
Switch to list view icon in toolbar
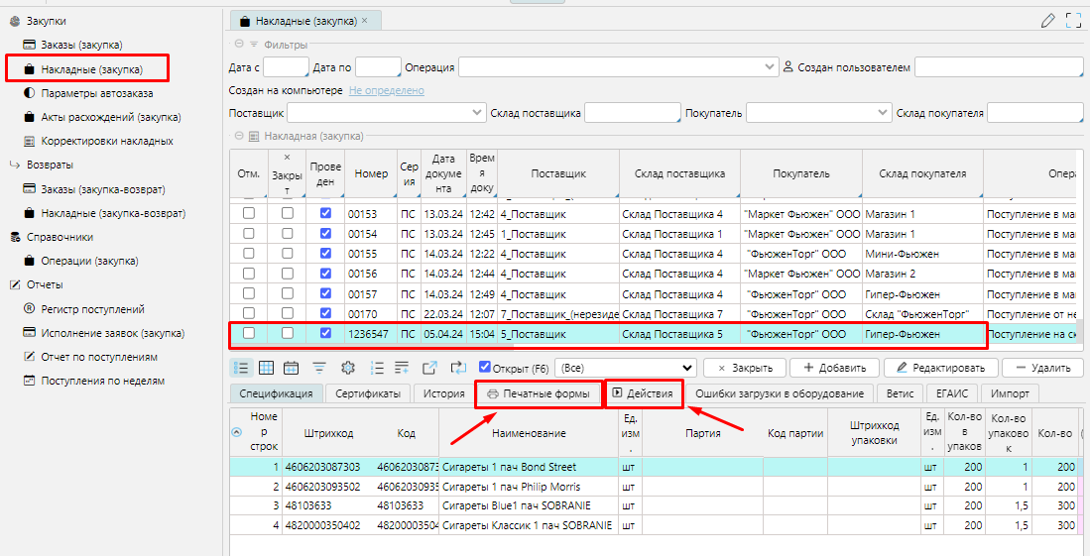coord(241,368)
